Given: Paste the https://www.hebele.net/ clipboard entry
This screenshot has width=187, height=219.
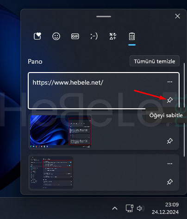Looking at the screenshot, I should [104, 91].
